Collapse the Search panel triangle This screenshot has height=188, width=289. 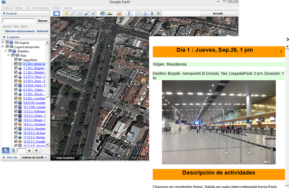click(4, 14)
